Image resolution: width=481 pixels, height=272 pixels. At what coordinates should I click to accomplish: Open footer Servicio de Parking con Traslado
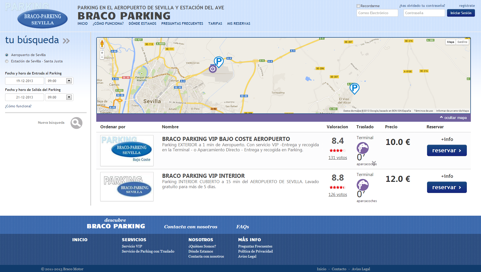click(148, 251)
